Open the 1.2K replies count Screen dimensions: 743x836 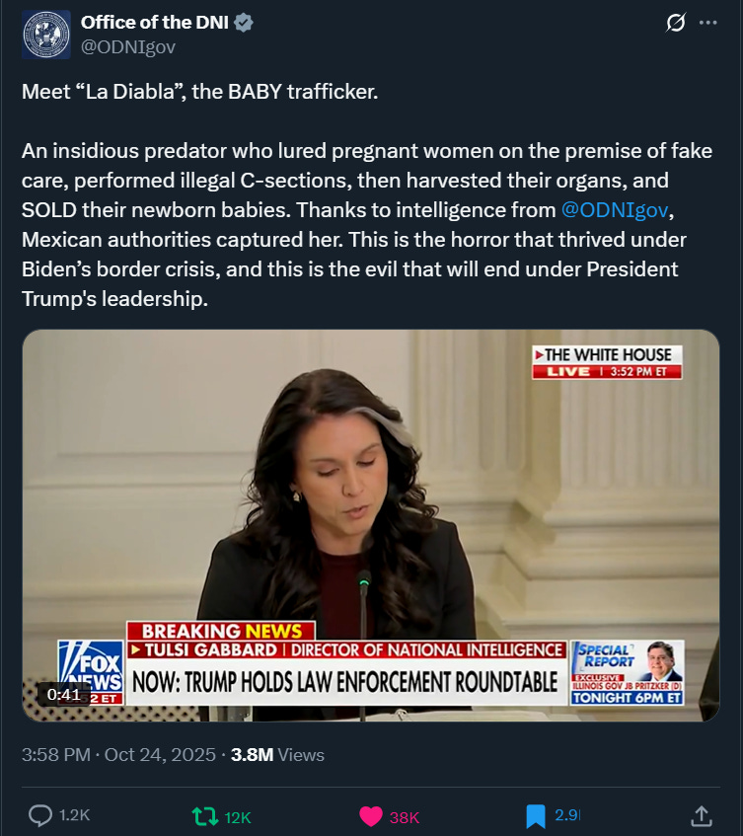coord(75,815)
